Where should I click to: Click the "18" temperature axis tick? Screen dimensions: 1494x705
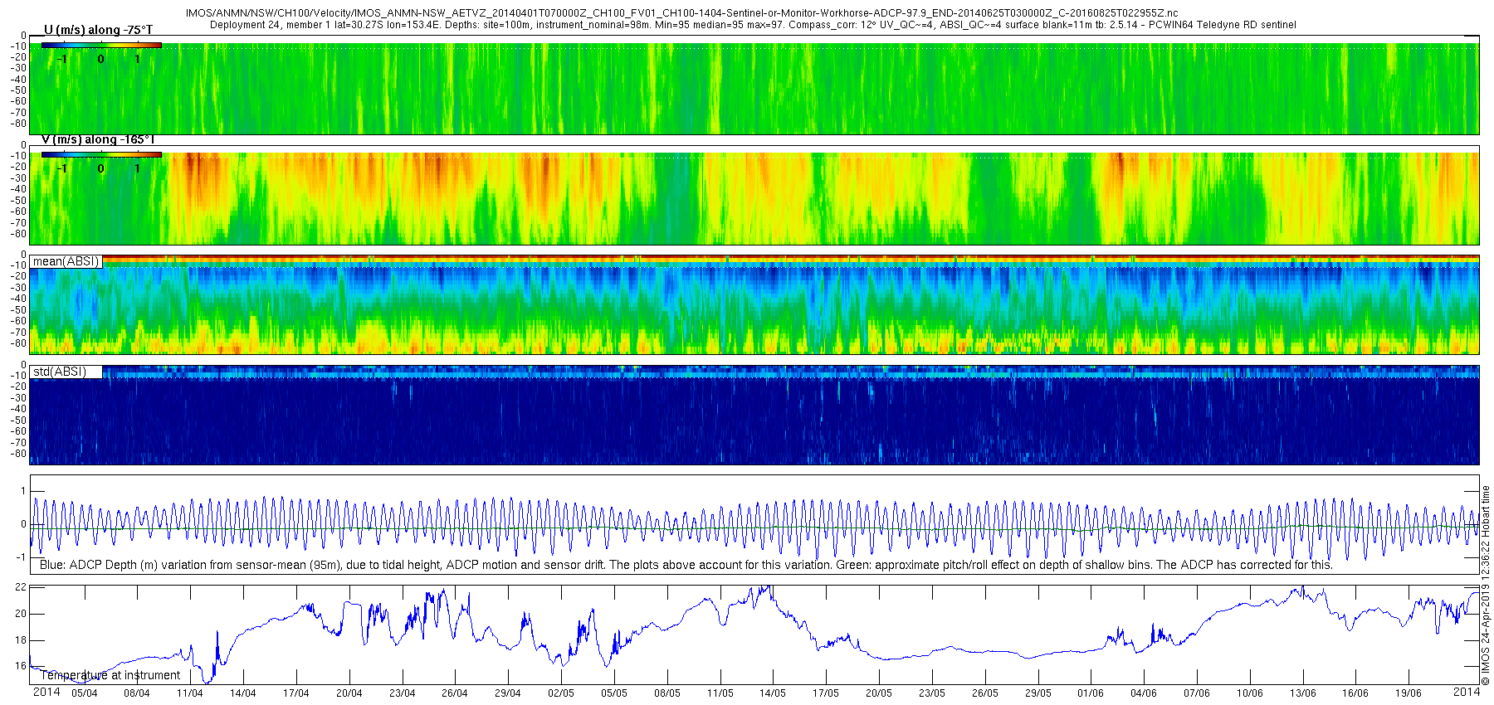[21, 640]
